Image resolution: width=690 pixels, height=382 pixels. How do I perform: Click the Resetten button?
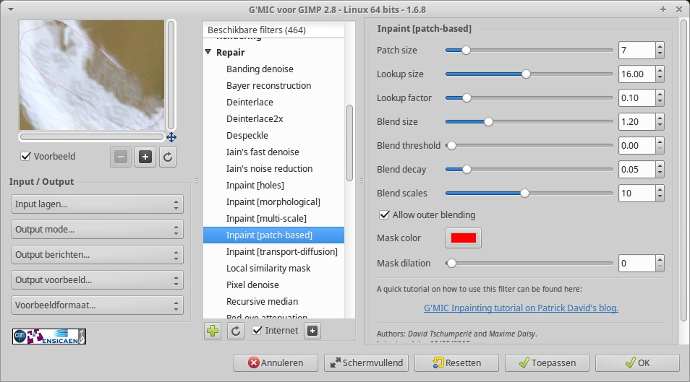pos(457,363)
